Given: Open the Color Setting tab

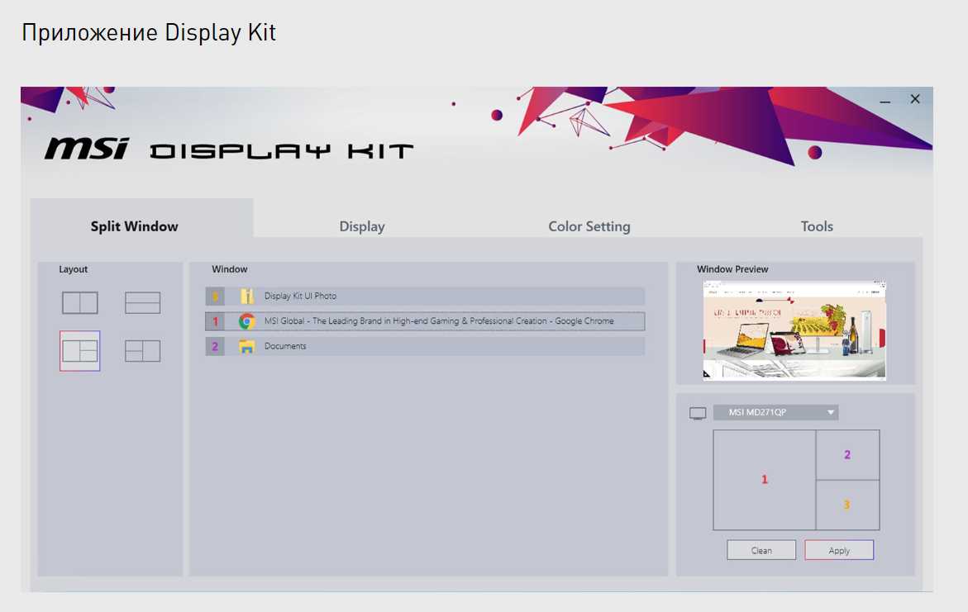Looking at the screenshot, I should click(x=589, y=226).
